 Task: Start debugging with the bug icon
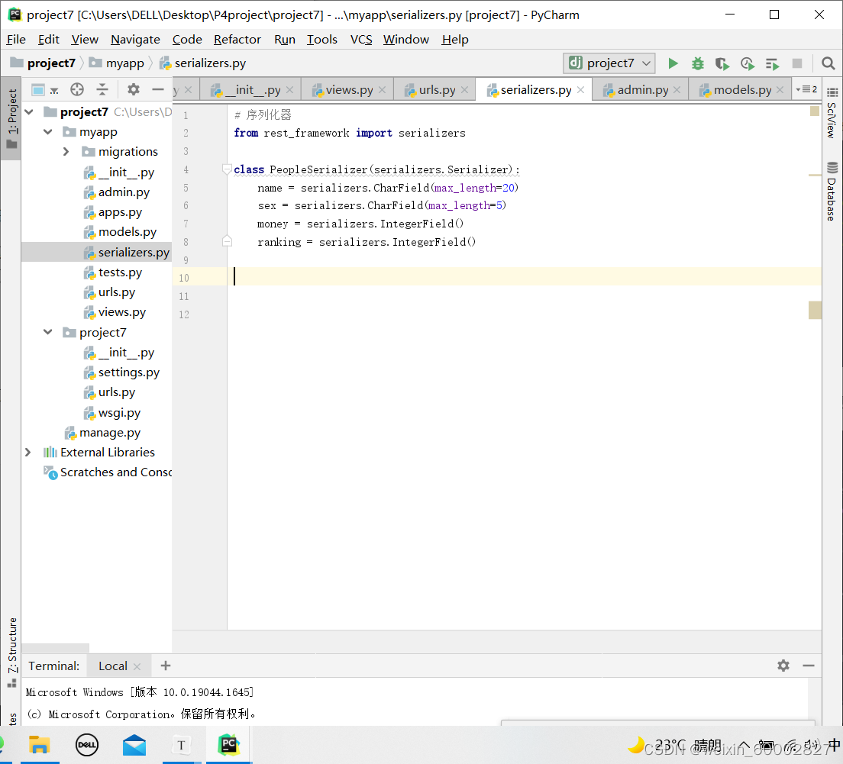tap(697, 63)
